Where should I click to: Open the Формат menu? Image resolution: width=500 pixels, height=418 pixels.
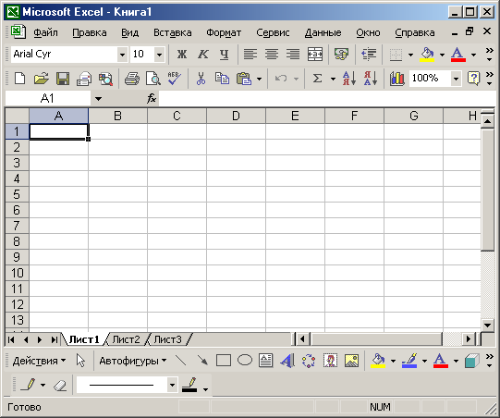224,32
